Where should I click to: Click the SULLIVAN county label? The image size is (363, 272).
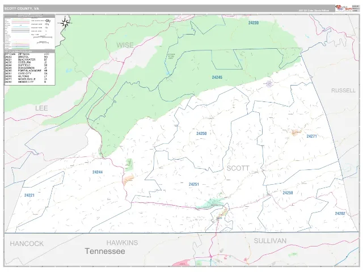[x=270, y=241]
